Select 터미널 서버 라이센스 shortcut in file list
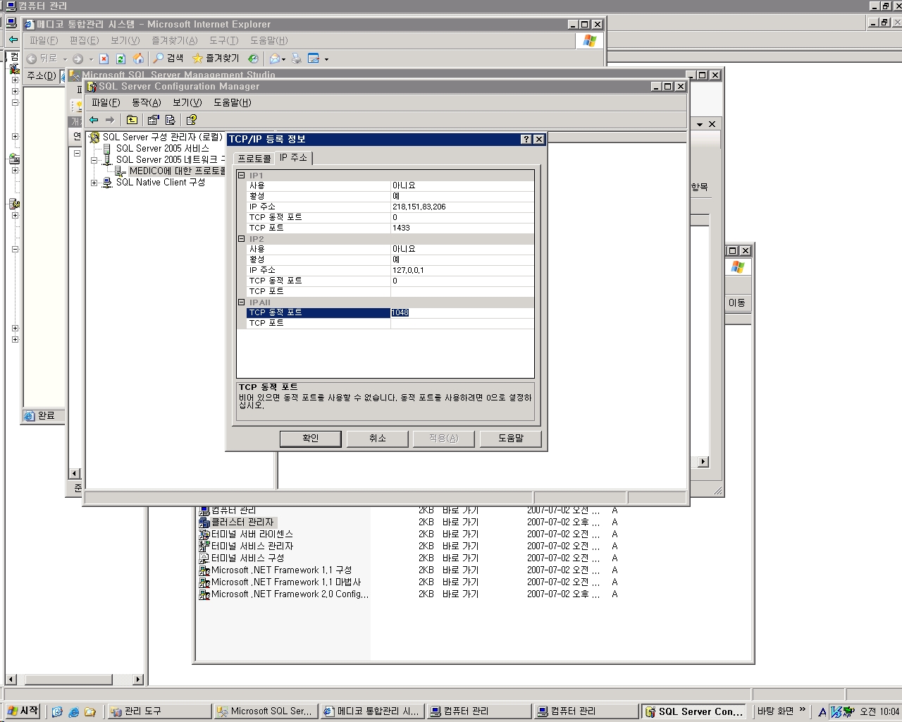Screen dimensions: 902x722 click(x=246, y=534)
